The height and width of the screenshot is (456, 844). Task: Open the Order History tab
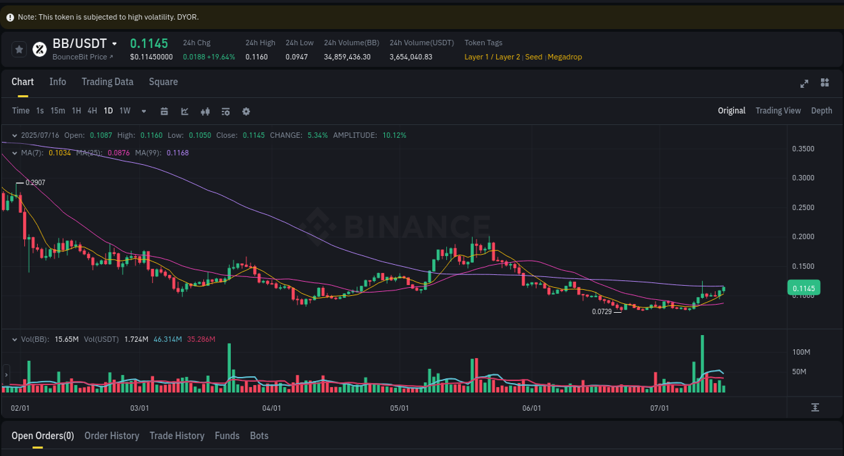tap(111, 436)
